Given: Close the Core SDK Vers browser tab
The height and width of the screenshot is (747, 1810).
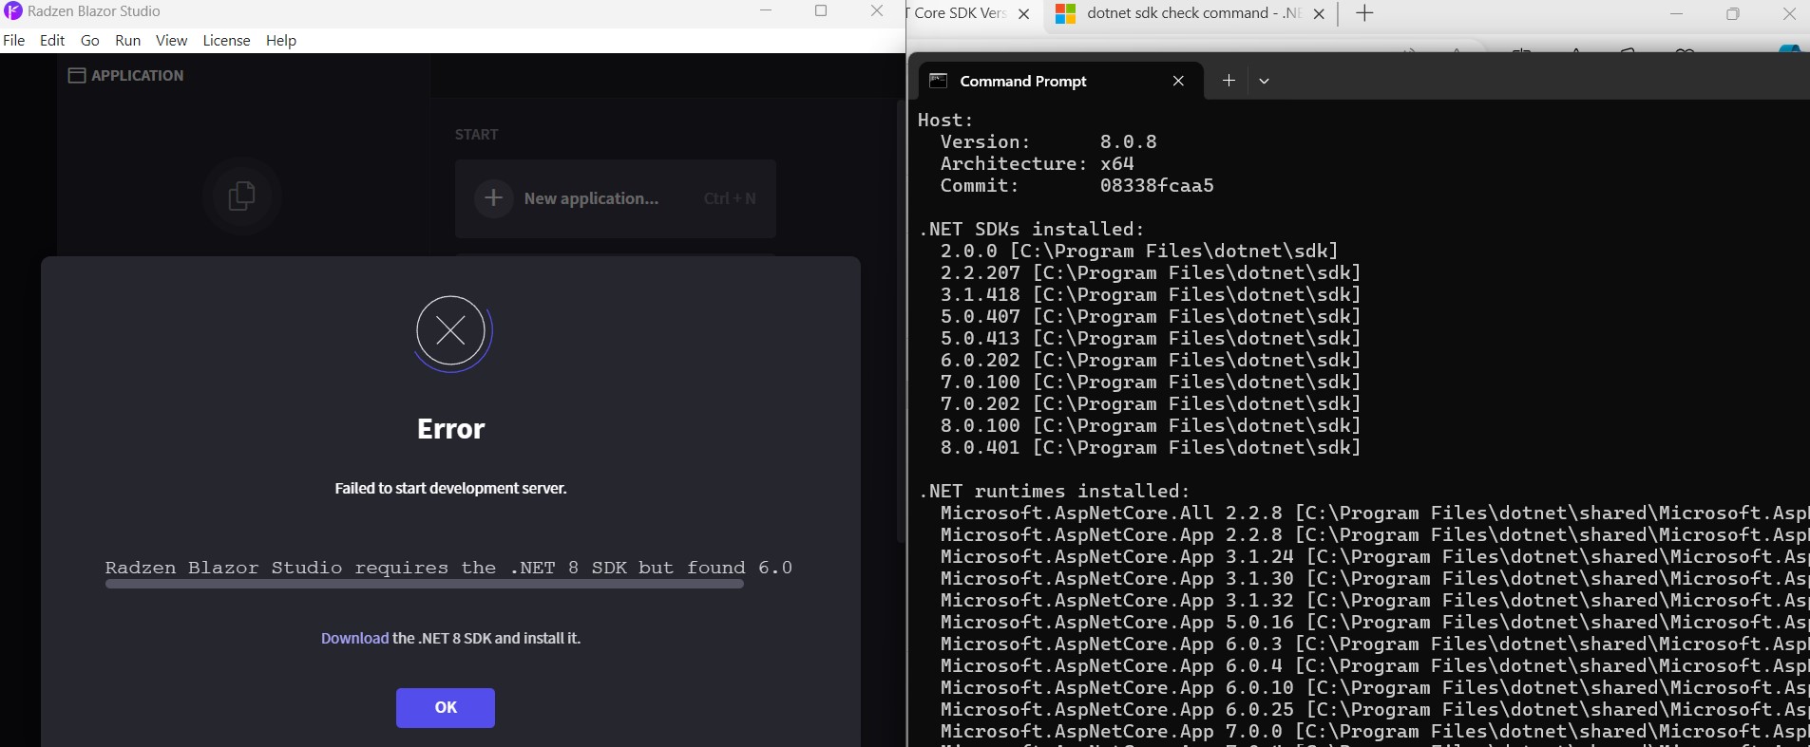Looking at the screenshot, I should tap(1023, 13).
